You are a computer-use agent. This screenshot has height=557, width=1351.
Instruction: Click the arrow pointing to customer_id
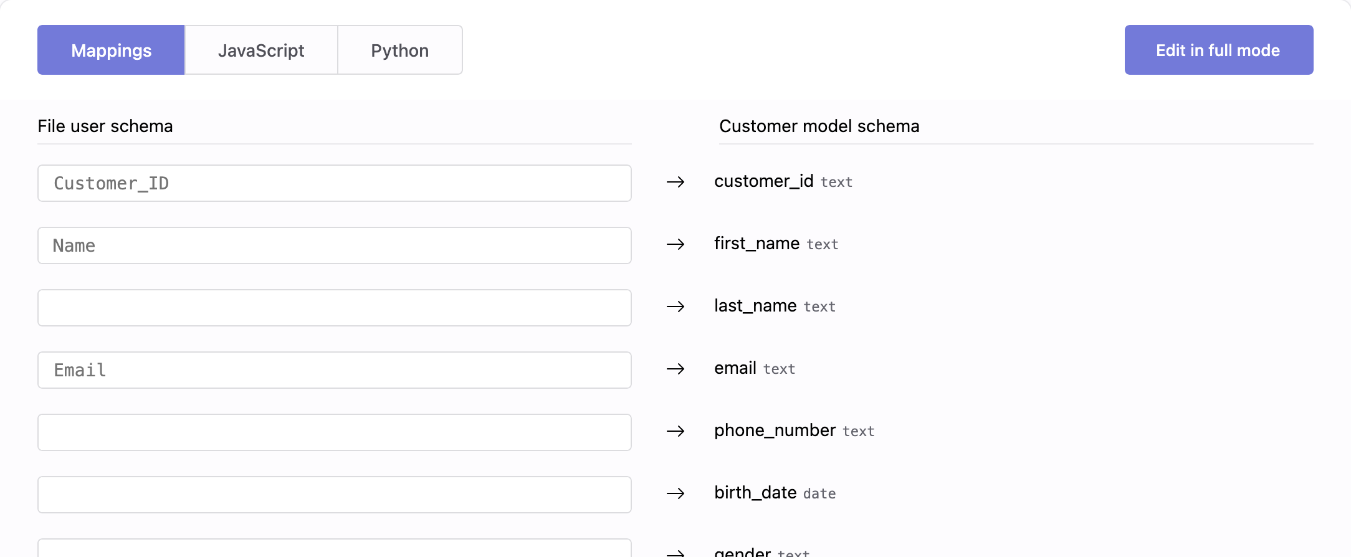point(675,182)
